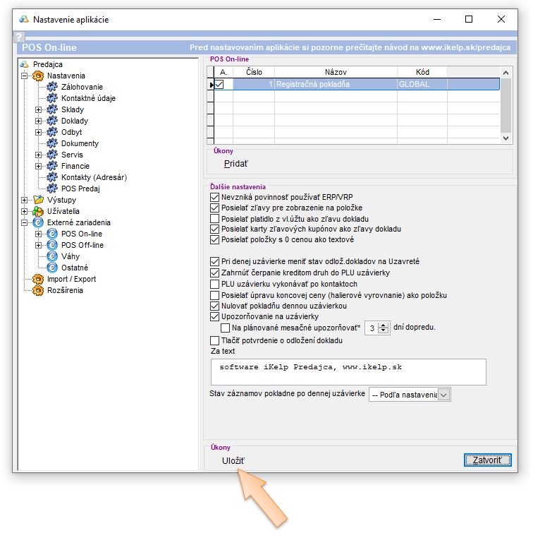
Task: Click the Výstupy folder icon
Action: pyautogui.click(x=38, y=200)
